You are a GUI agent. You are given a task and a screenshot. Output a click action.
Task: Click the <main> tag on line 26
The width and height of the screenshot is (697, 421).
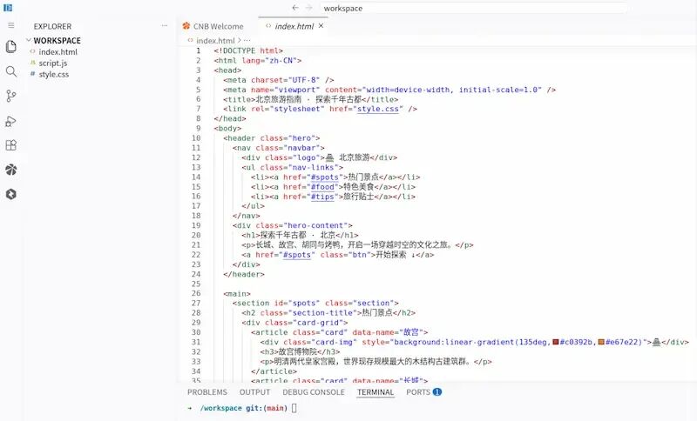coord(237,294)
